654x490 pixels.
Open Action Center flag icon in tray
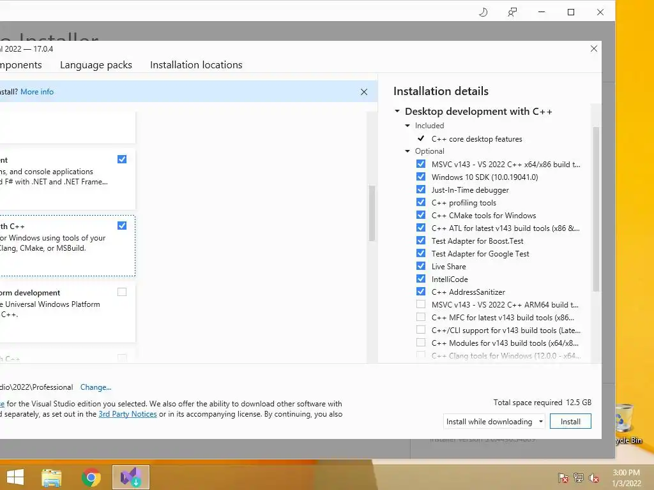(x=563, y=477)
